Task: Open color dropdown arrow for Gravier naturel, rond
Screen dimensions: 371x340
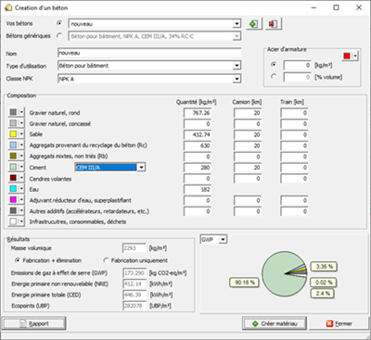Action: coord(21,112)
